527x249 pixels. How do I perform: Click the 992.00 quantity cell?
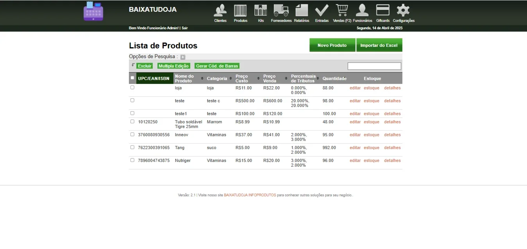[x=329, y=148]
